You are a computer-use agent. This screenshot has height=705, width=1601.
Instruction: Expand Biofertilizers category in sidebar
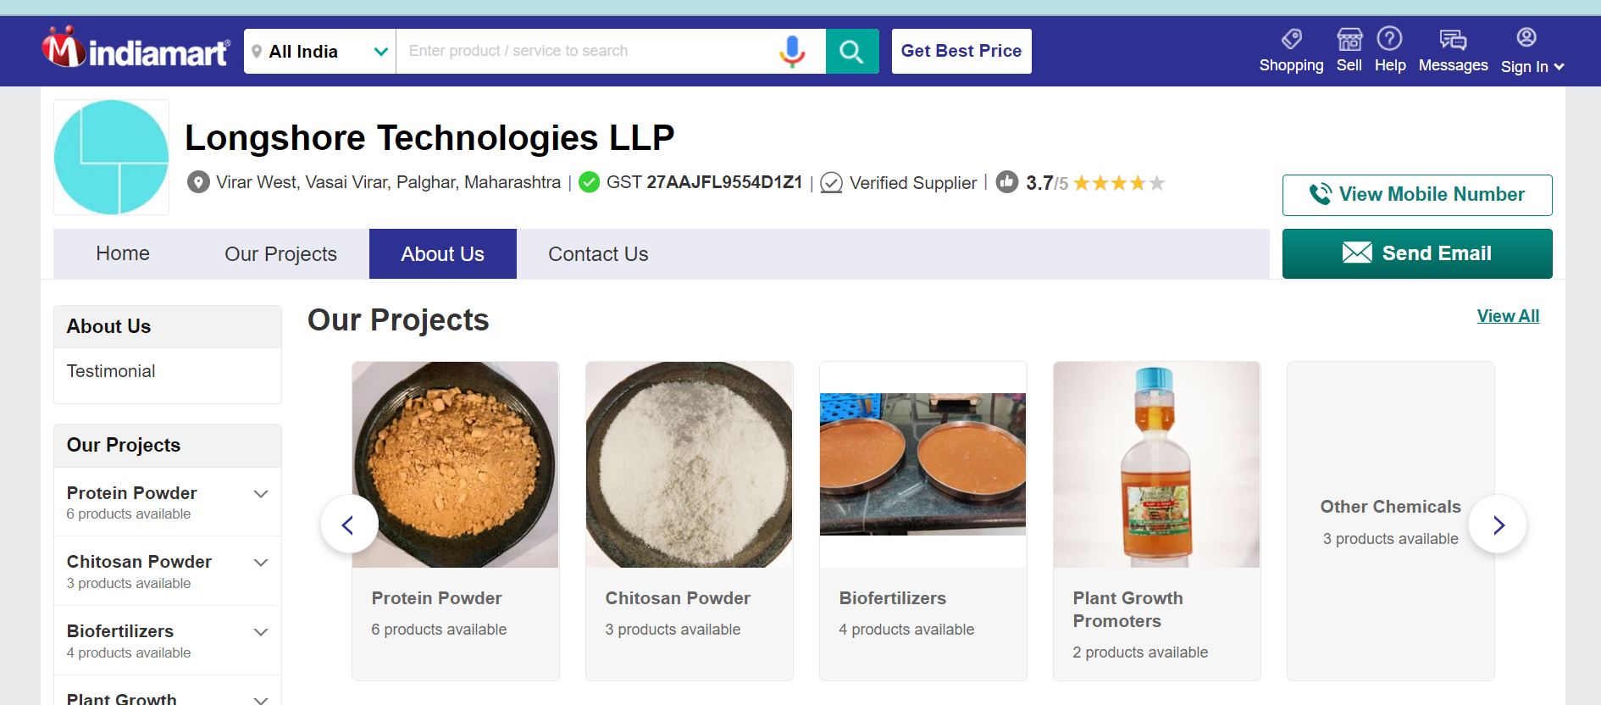pyautogui.click(x=261, y=632)
